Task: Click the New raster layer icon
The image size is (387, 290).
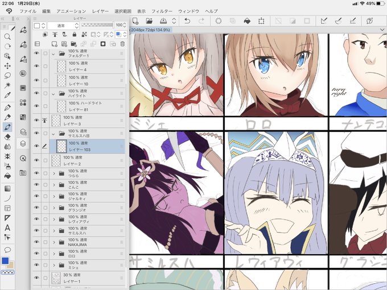Action: [x=54, y=44]
